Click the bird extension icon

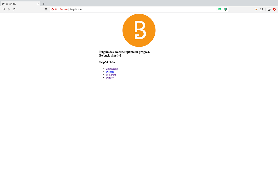[x=262, y=9]
